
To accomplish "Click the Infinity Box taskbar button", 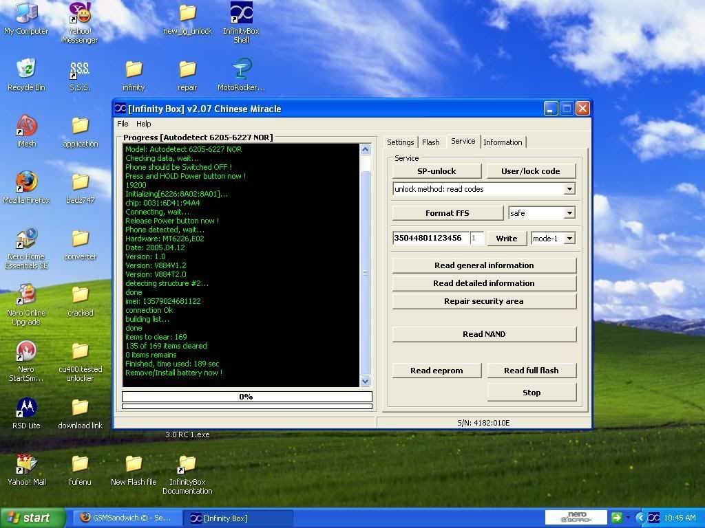I will click(238, 518).
